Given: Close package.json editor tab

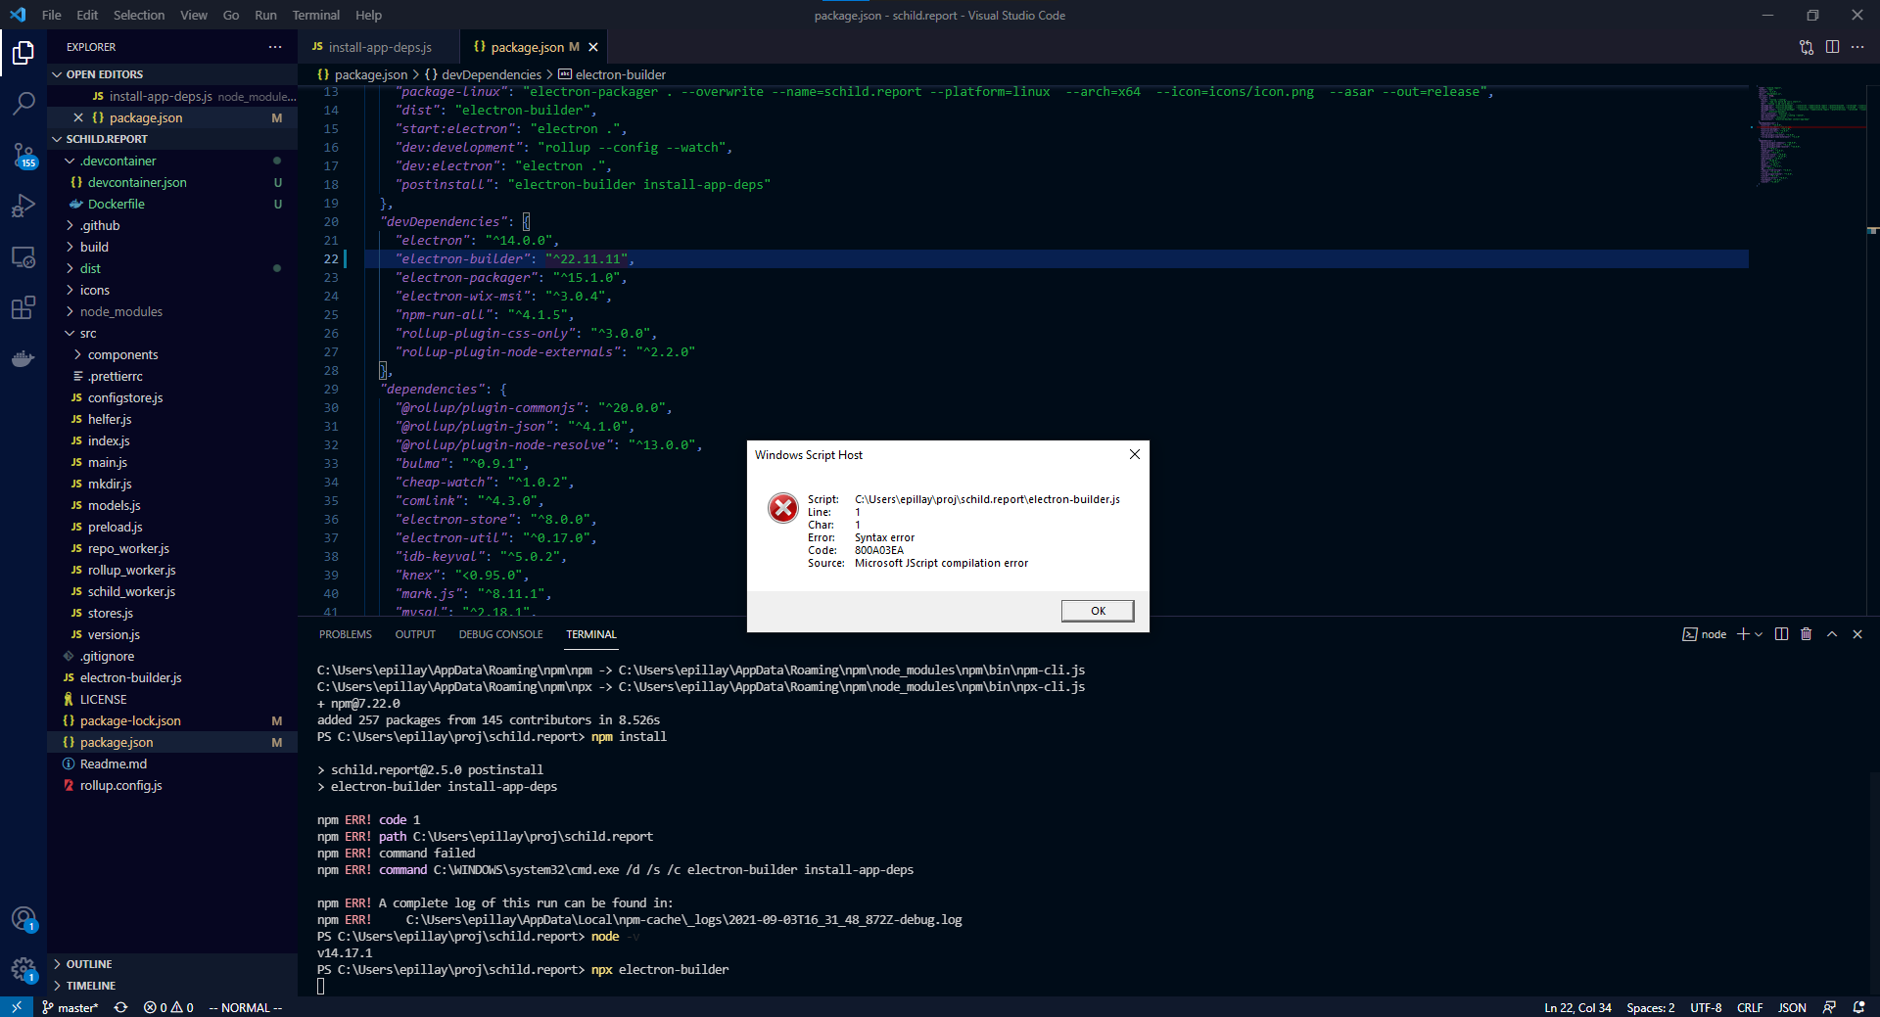Looking at the screenshot, I should [593, 47].
